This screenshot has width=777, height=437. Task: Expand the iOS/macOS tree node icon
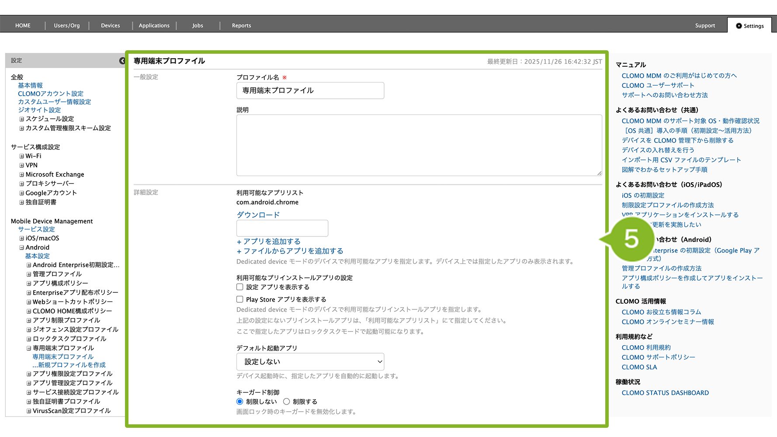pyautogui.click(x=21, y=238)
